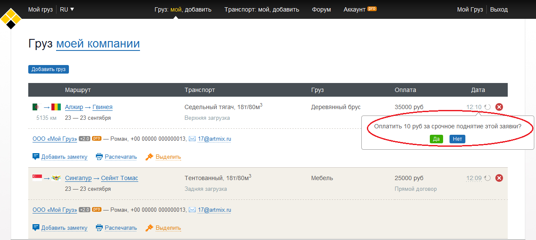
Task: Open the RU language dropdown
Action: [x=67, y=9]
